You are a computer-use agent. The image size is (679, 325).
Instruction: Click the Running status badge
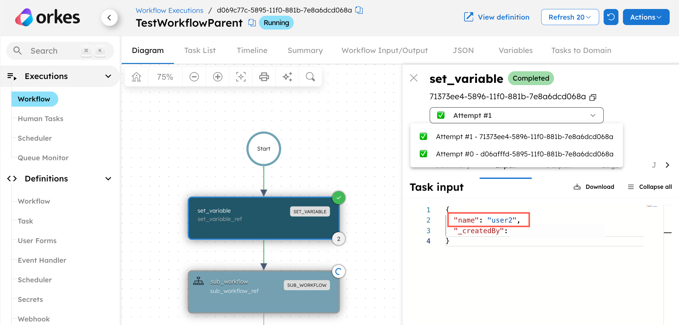[x=276, y=23]
